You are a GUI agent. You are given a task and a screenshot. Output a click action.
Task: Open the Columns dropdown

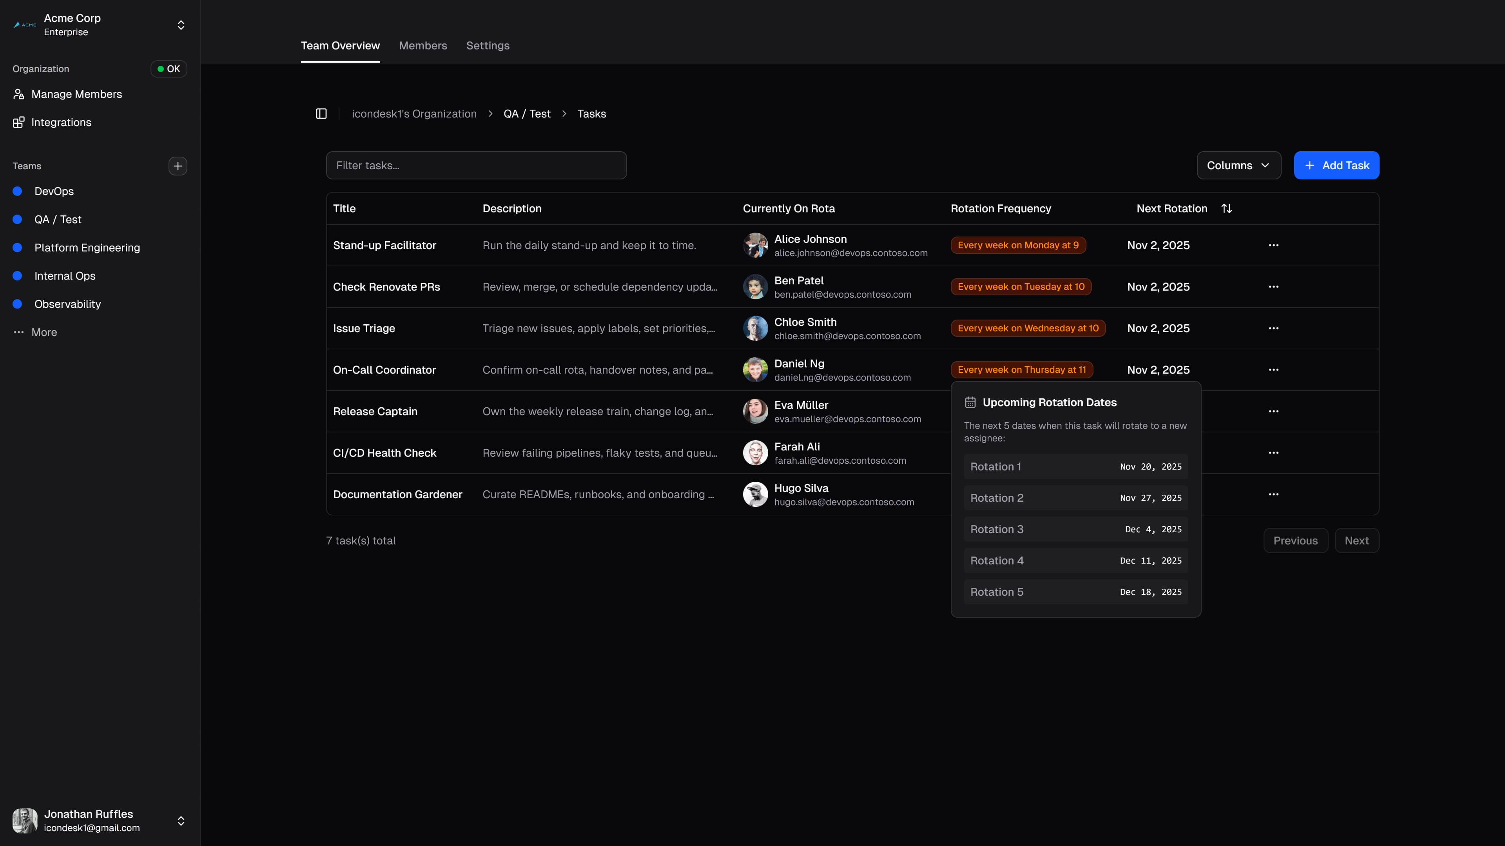click(1238, 165)
